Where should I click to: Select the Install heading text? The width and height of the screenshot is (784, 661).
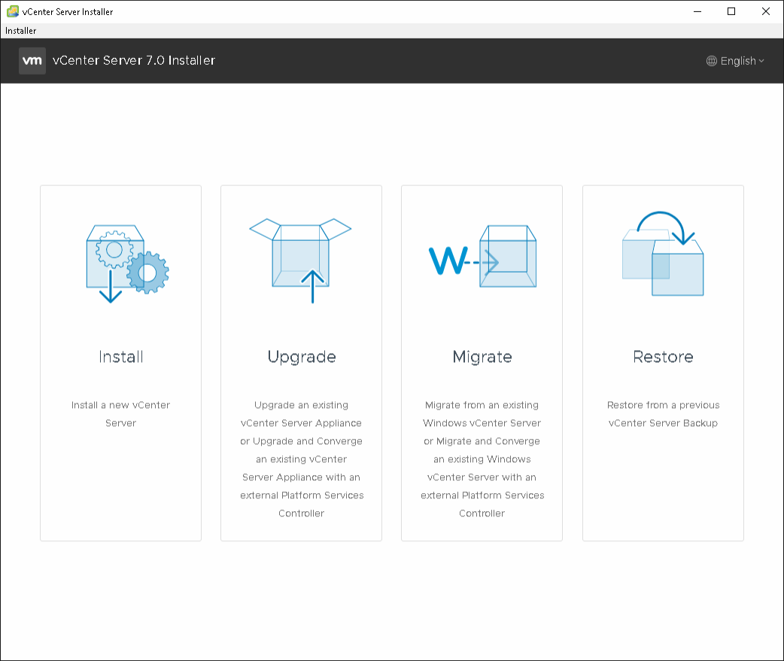tap(121, 357)
